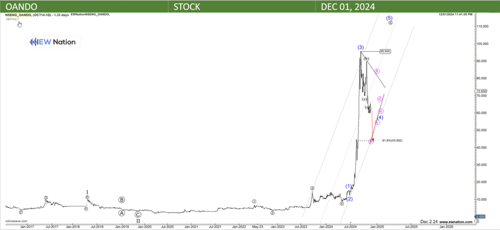Click the Jul-2021 time axis label
The height and width of the screenshot is (230, 500).
215,227
